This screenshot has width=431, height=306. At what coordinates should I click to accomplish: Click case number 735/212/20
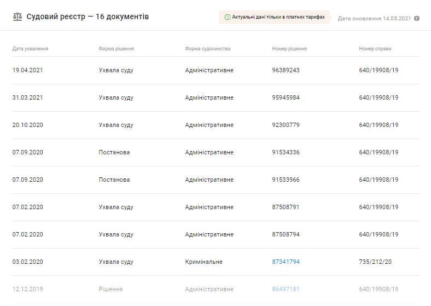[375, 262]
